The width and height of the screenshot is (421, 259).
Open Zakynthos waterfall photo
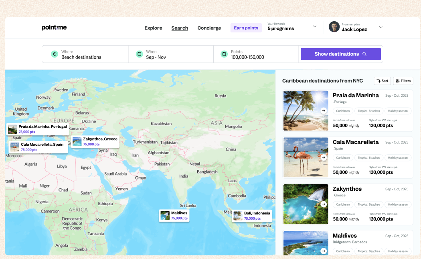306,204
